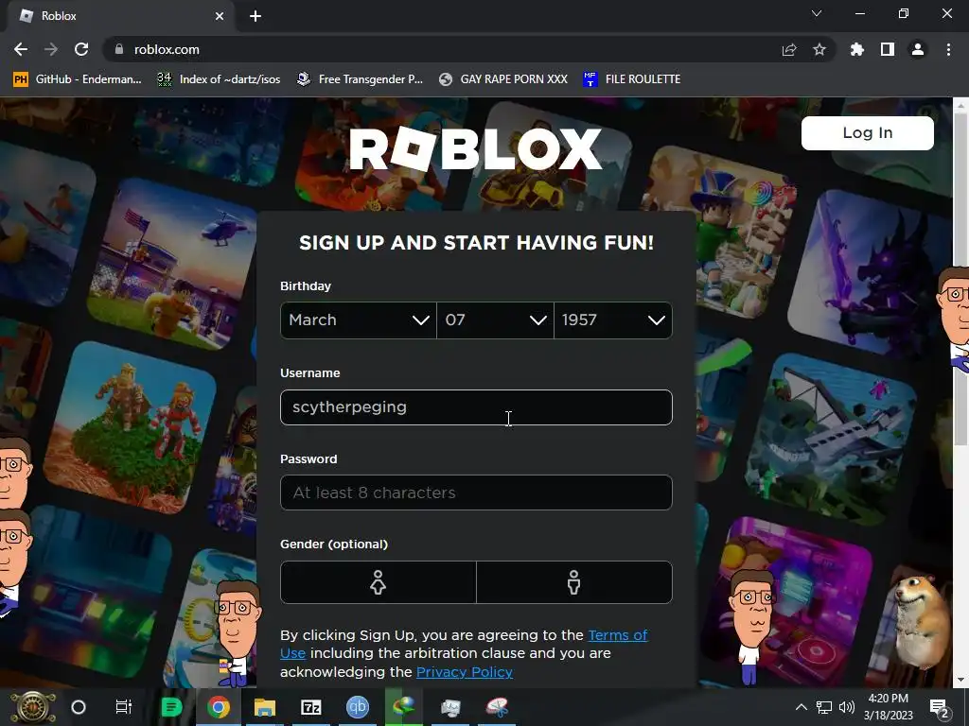Open 7-Zip from the taskbar

pos(310,707)
